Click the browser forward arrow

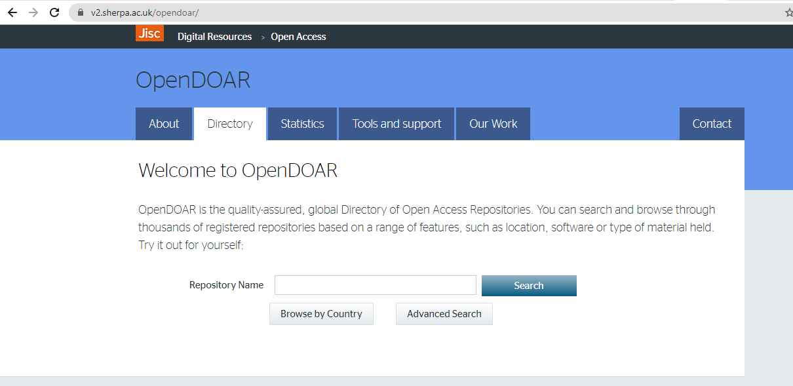(x=33, y=12)
